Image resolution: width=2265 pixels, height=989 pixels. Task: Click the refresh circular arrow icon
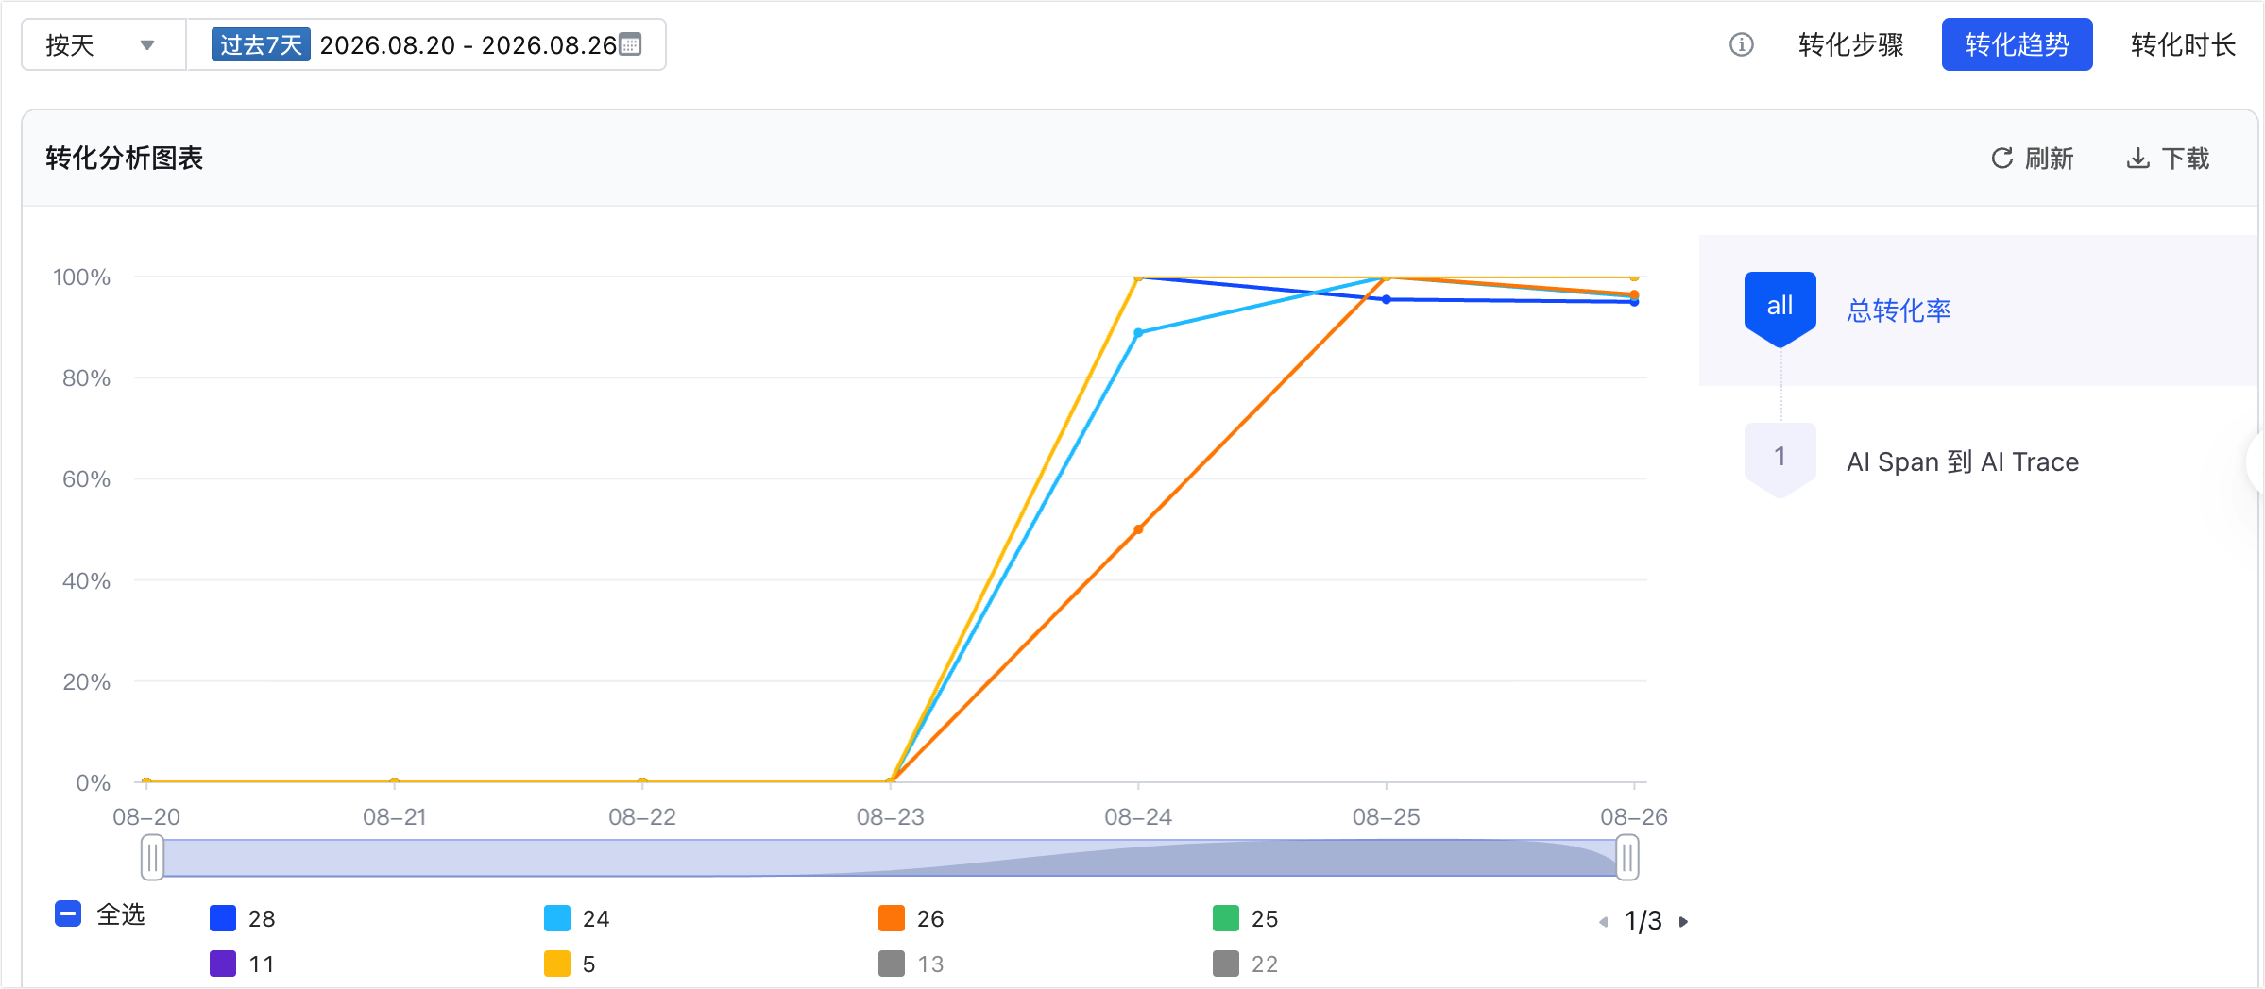2001,159
